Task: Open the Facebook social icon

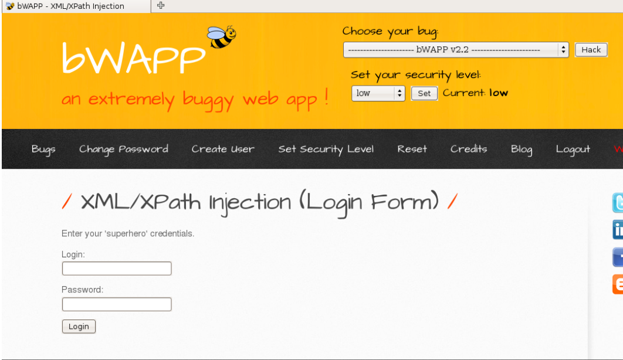Action: coord(618,257)
